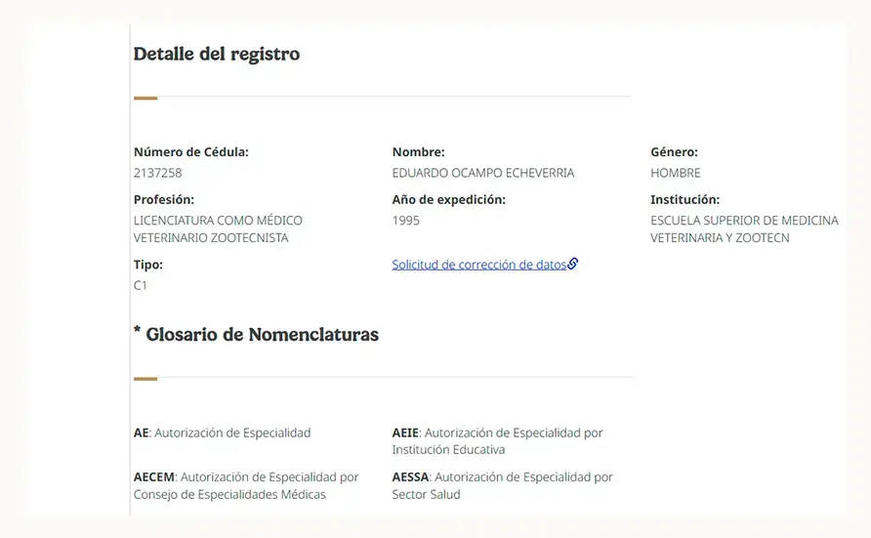
Task: Click the AE glossary entry
Action: pos(223,433)
